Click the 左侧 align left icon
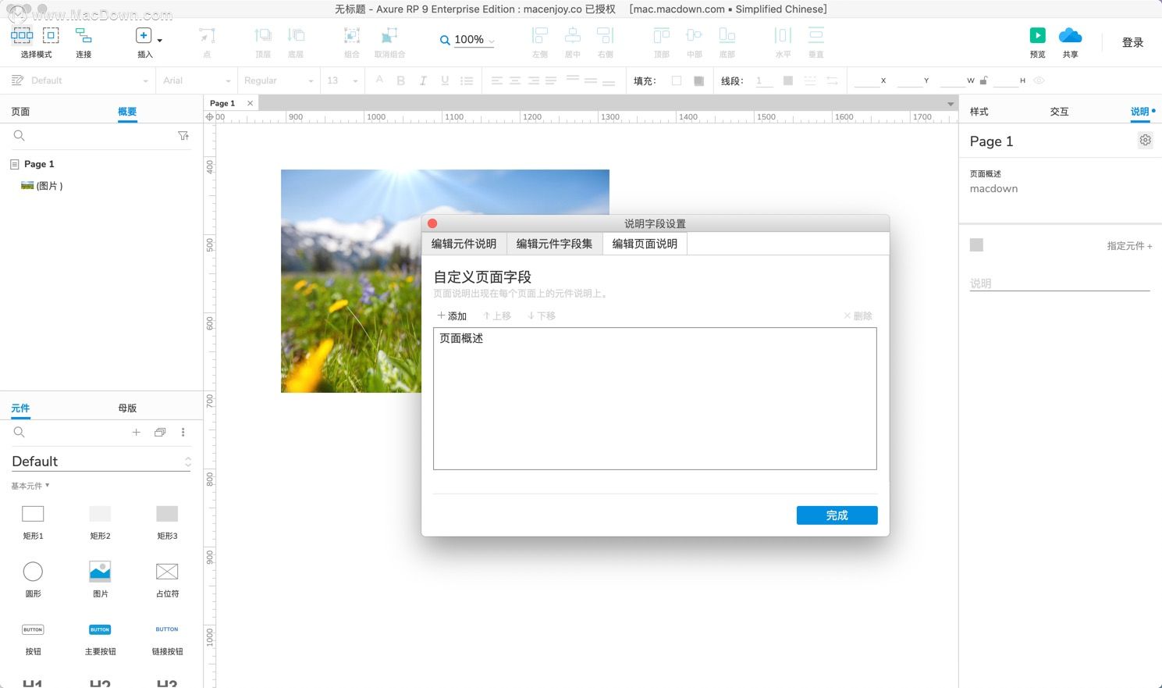This screenshot has height=688, width=1162. 540,35
